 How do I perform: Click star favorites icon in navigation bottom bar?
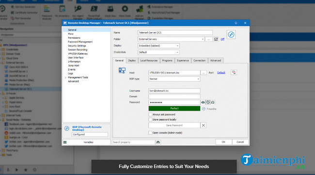(x=26, y=170)
